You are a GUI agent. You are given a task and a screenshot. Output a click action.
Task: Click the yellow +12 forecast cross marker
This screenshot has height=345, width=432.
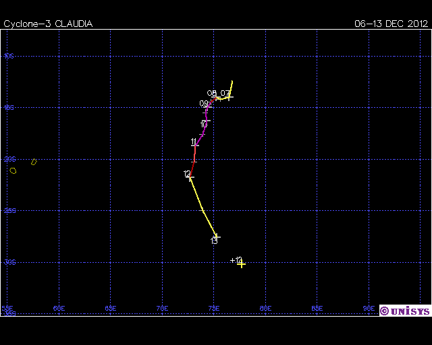(241, 264)
